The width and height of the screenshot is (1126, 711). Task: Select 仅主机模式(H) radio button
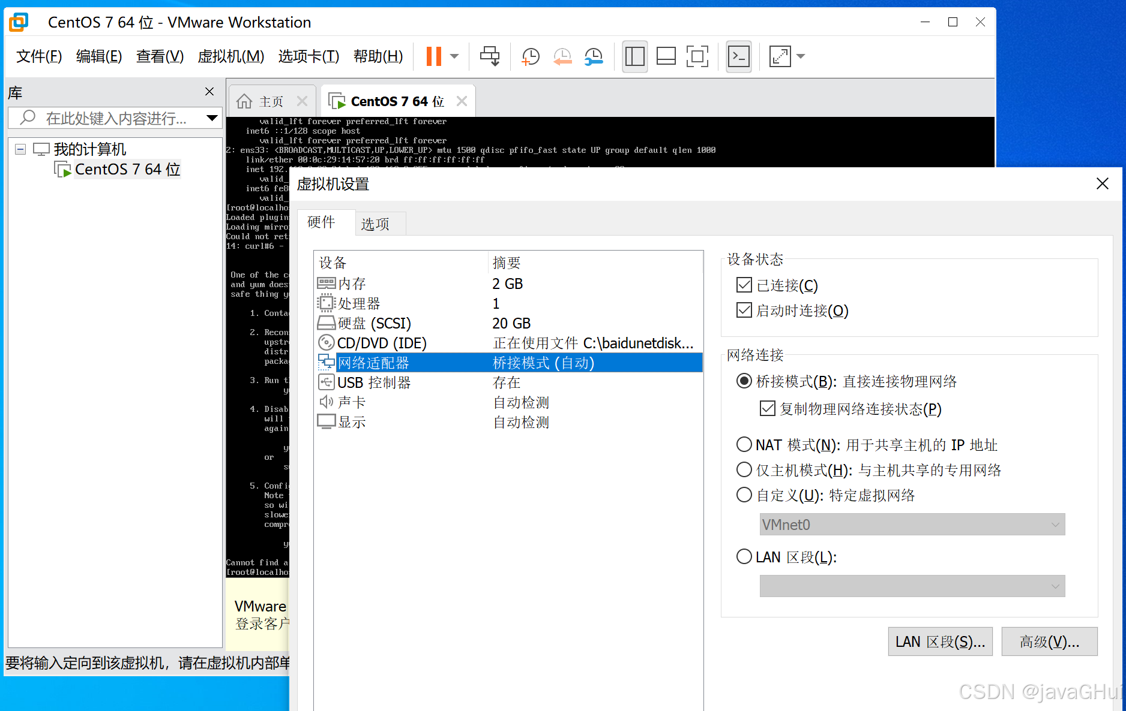[744, 469]
